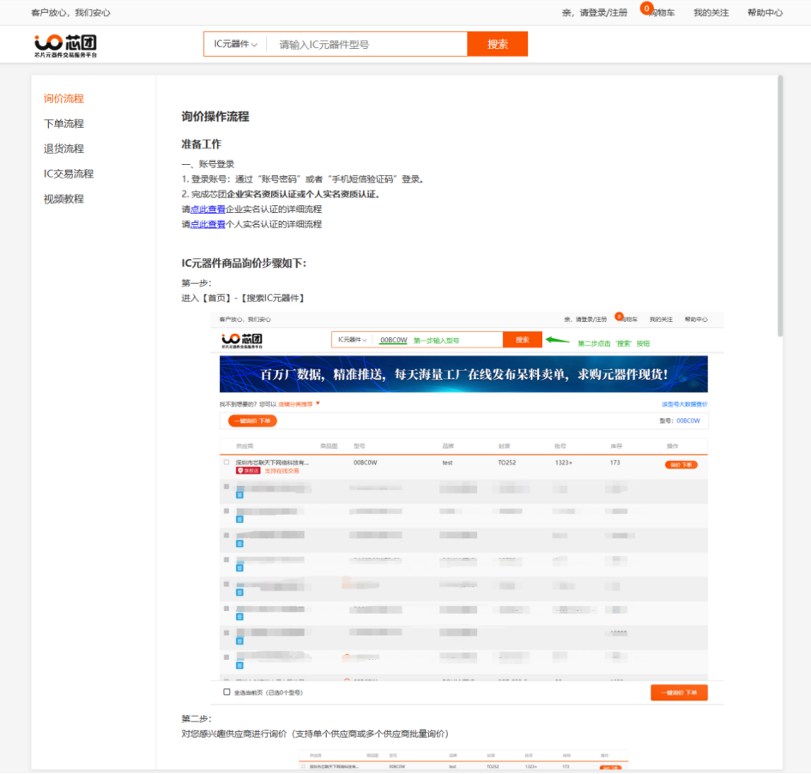Click the red 旗舰店 badge in the tutorial image

coord(246,470)
